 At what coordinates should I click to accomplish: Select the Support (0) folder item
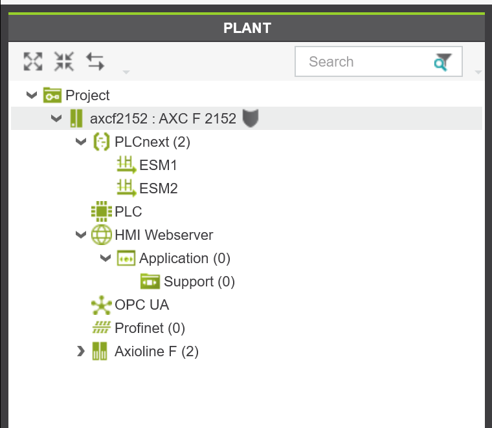187,281
